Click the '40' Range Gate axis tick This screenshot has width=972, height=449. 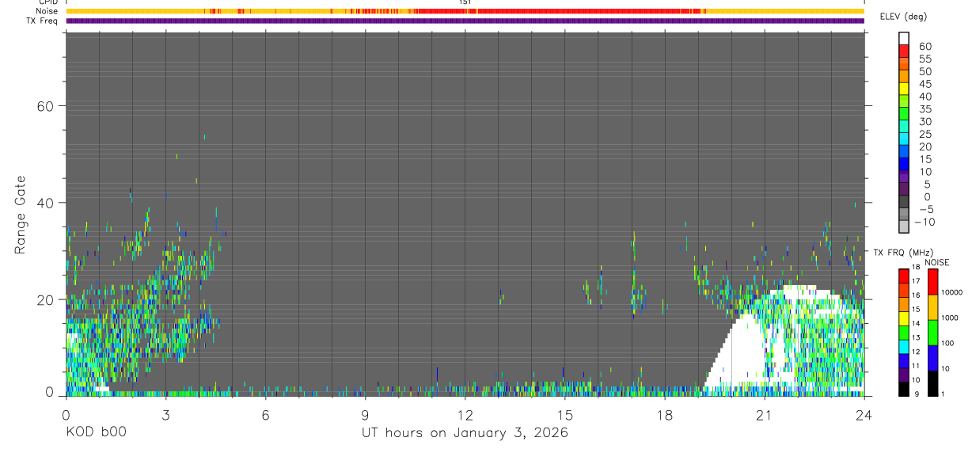[x=45, y=203]
